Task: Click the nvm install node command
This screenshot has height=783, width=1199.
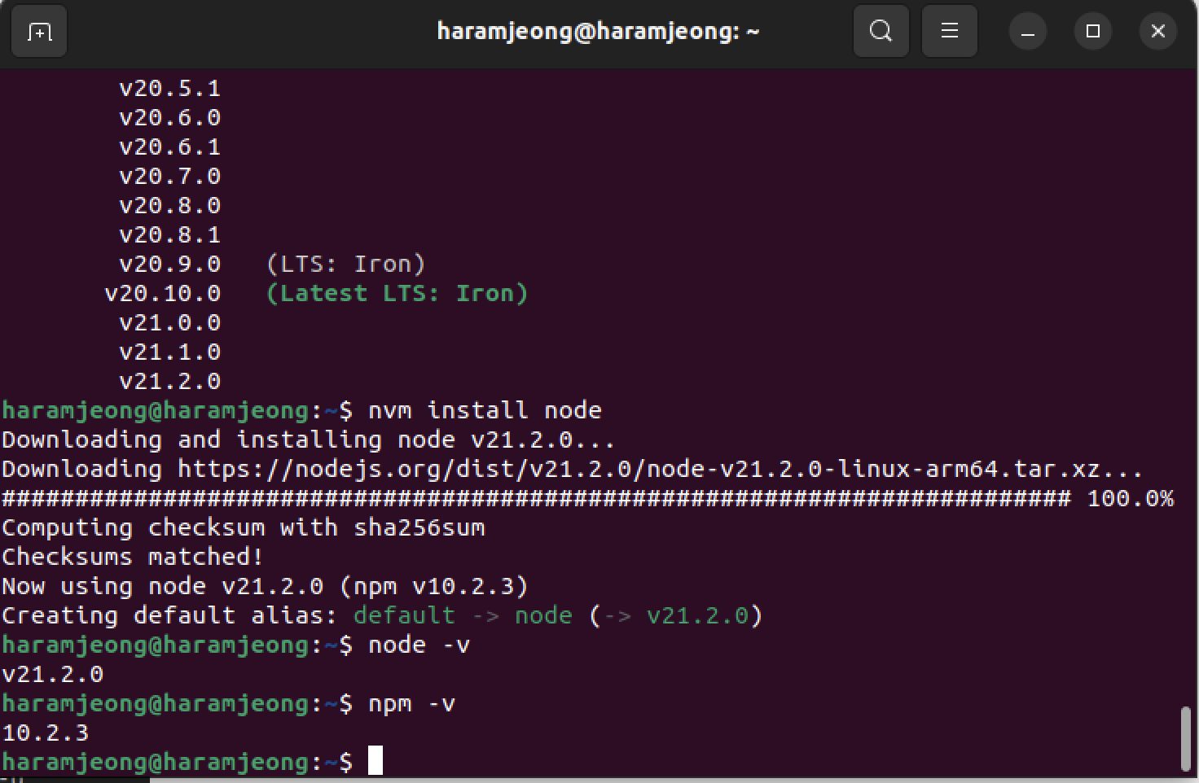Action: point(485,410)
